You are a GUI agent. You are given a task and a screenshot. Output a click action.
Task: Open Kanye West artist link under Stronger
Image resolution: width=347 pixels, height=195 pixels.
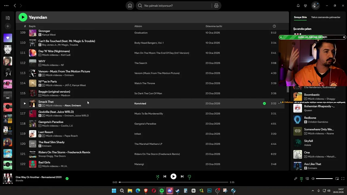[x=49, y=35]
